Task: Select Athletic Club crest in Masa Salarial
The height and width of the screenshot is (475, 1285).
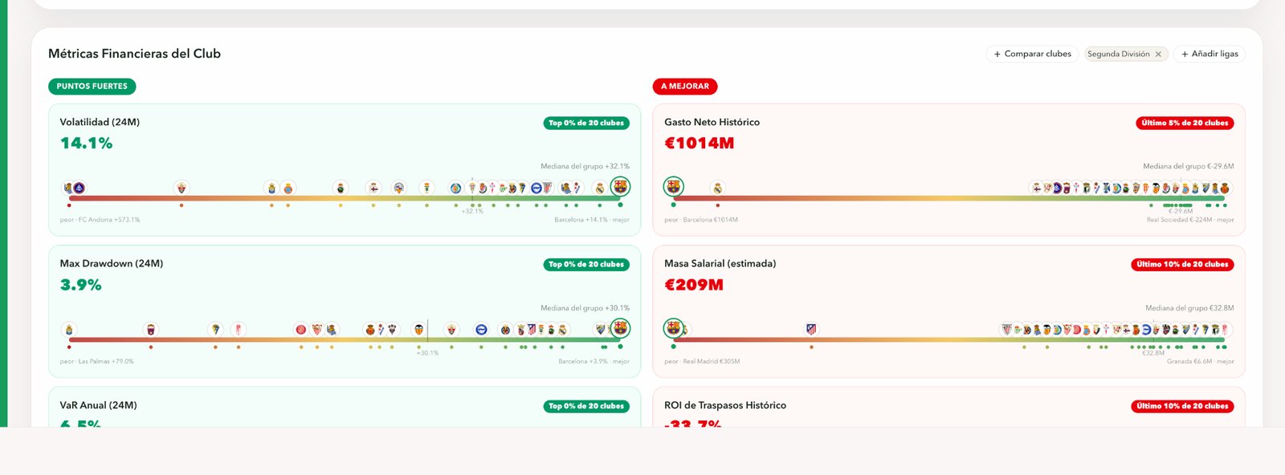Action: (1006, 329)
